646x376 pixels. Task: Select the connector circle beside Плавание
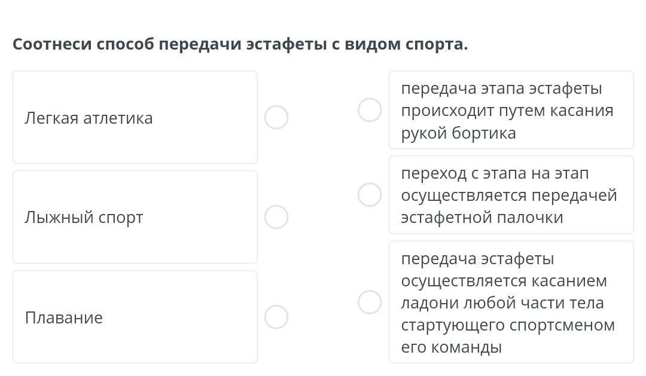coord(276,317)
